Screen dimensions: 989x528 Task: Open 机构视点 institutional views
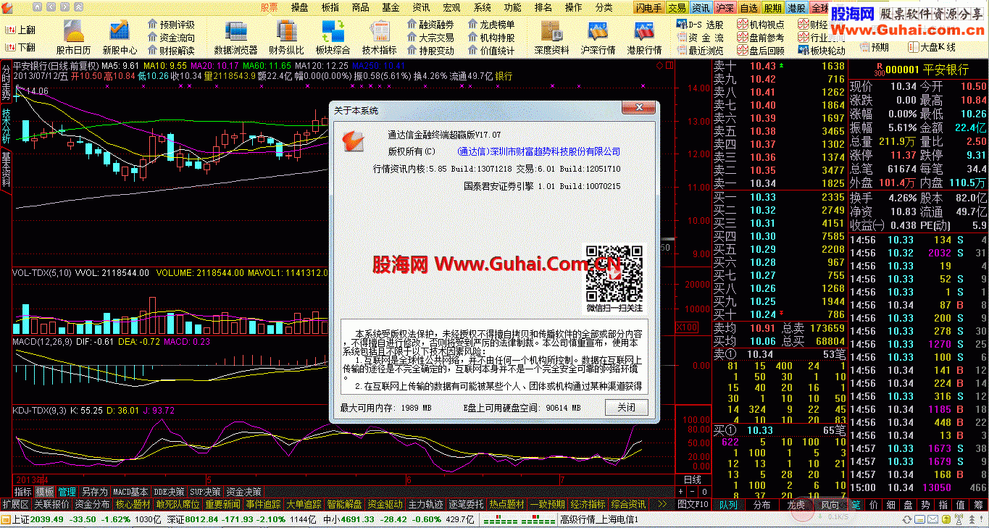761,25
